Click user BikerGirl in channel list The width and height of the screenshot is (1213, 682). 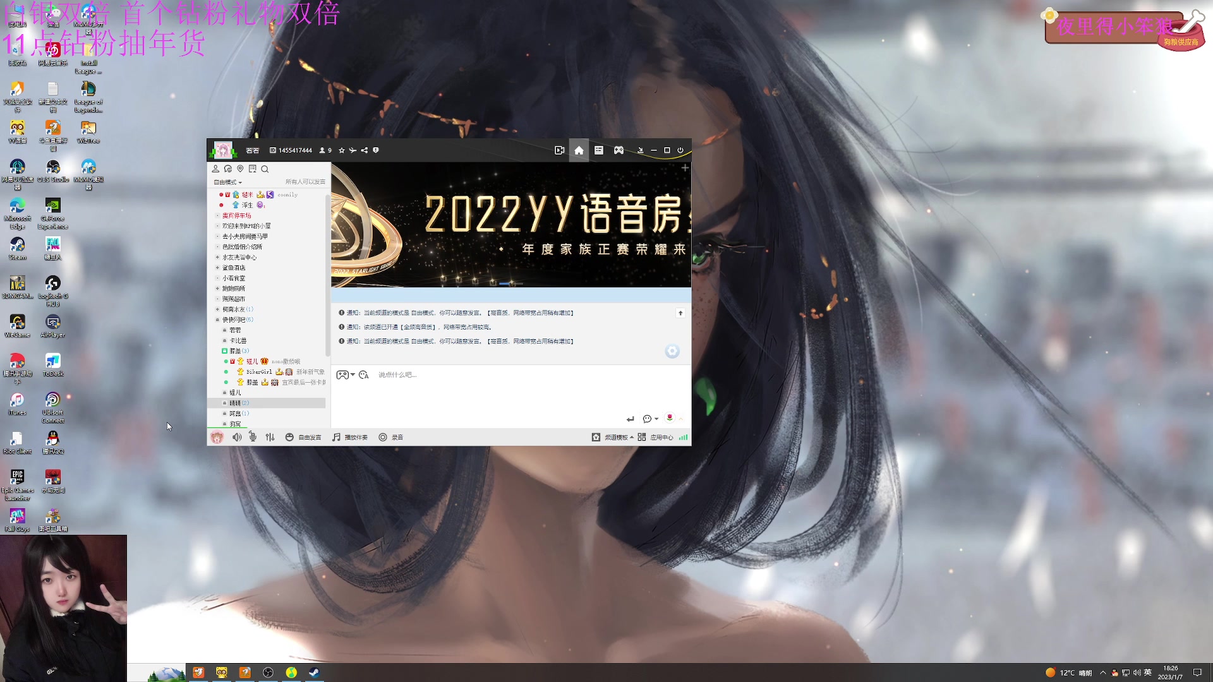pyautogui.click(x=259, y=372)
